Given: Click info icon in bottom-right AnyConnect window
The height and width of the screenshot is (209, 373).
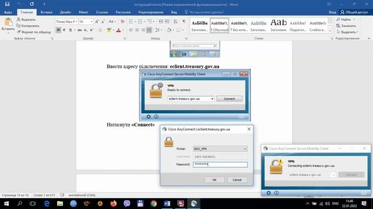Looking at the screenshot, I should [x=276, y=193].
